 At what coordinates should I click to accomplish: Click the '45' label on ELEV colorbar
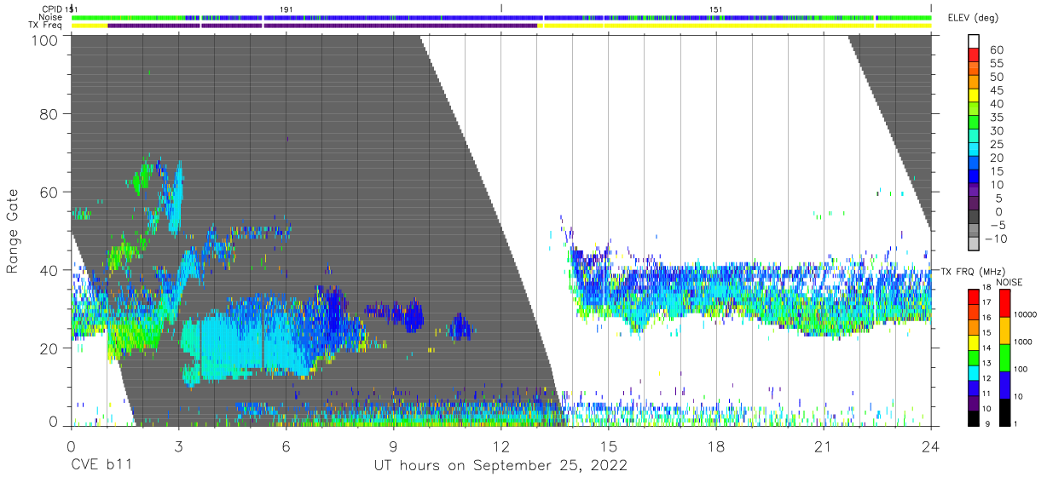(996, 90)
